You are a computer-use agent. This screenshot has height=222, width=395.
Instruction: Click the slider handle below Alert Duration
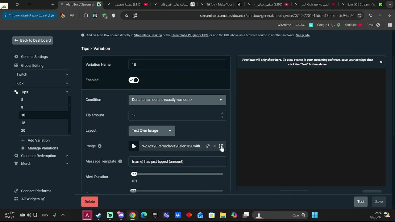point(133,191)
